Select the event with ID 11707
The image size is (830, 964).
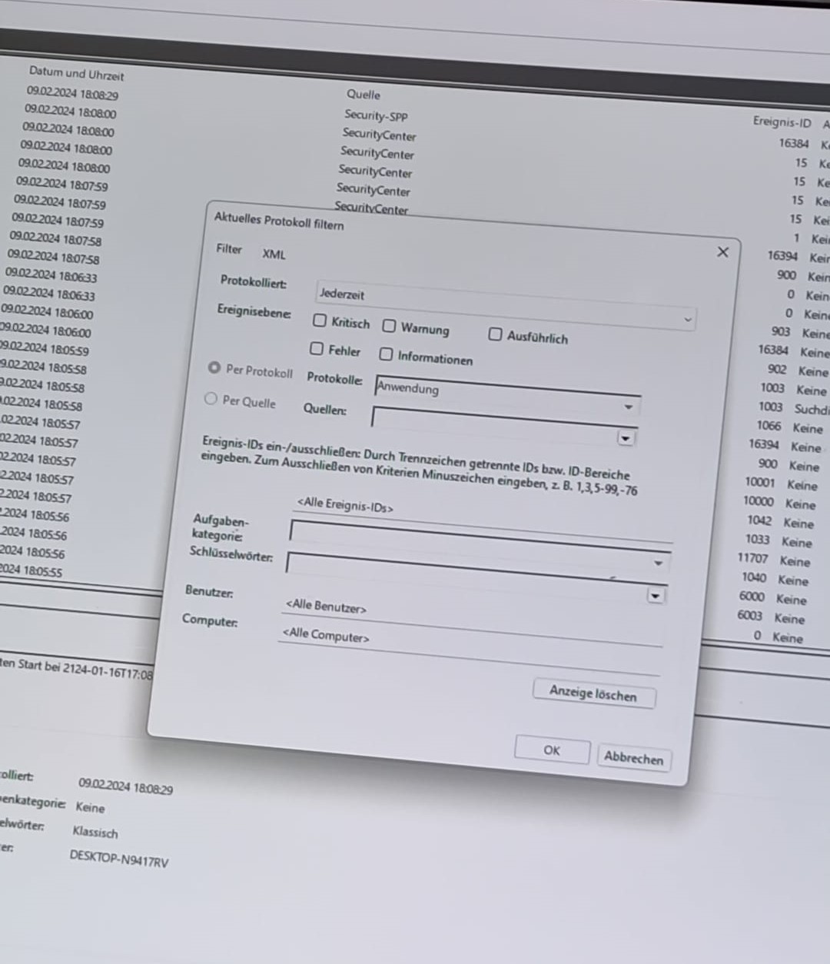753,558
